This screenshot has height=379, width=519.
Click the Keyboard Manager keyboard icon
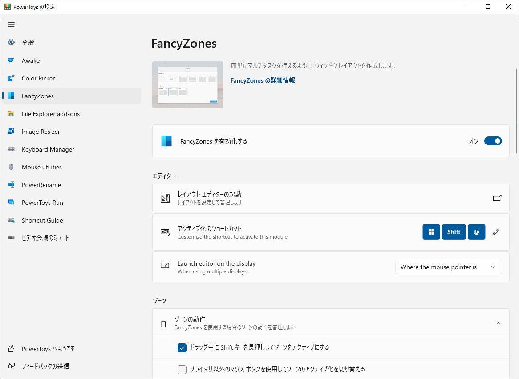(11, 149)
